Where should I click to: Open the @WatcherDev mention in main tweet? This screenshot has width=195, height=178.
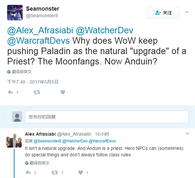[104, 30]
